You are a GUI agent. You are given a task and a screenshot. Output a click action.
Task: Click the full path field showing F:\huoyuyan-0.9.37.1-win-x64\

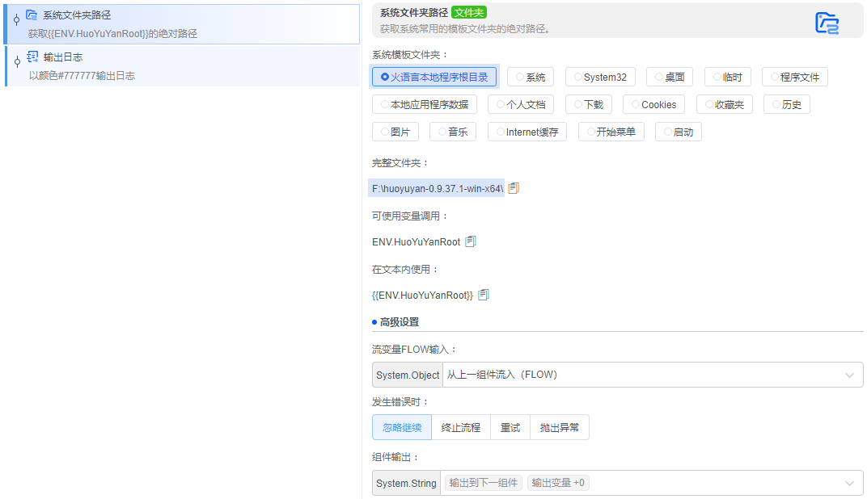437,187
